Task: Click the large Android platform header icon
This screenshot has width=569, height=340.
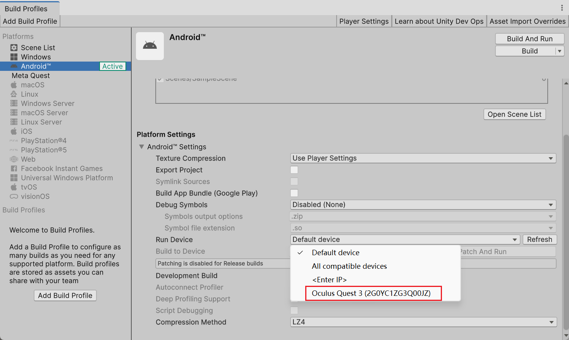Action: click(150, 46)
